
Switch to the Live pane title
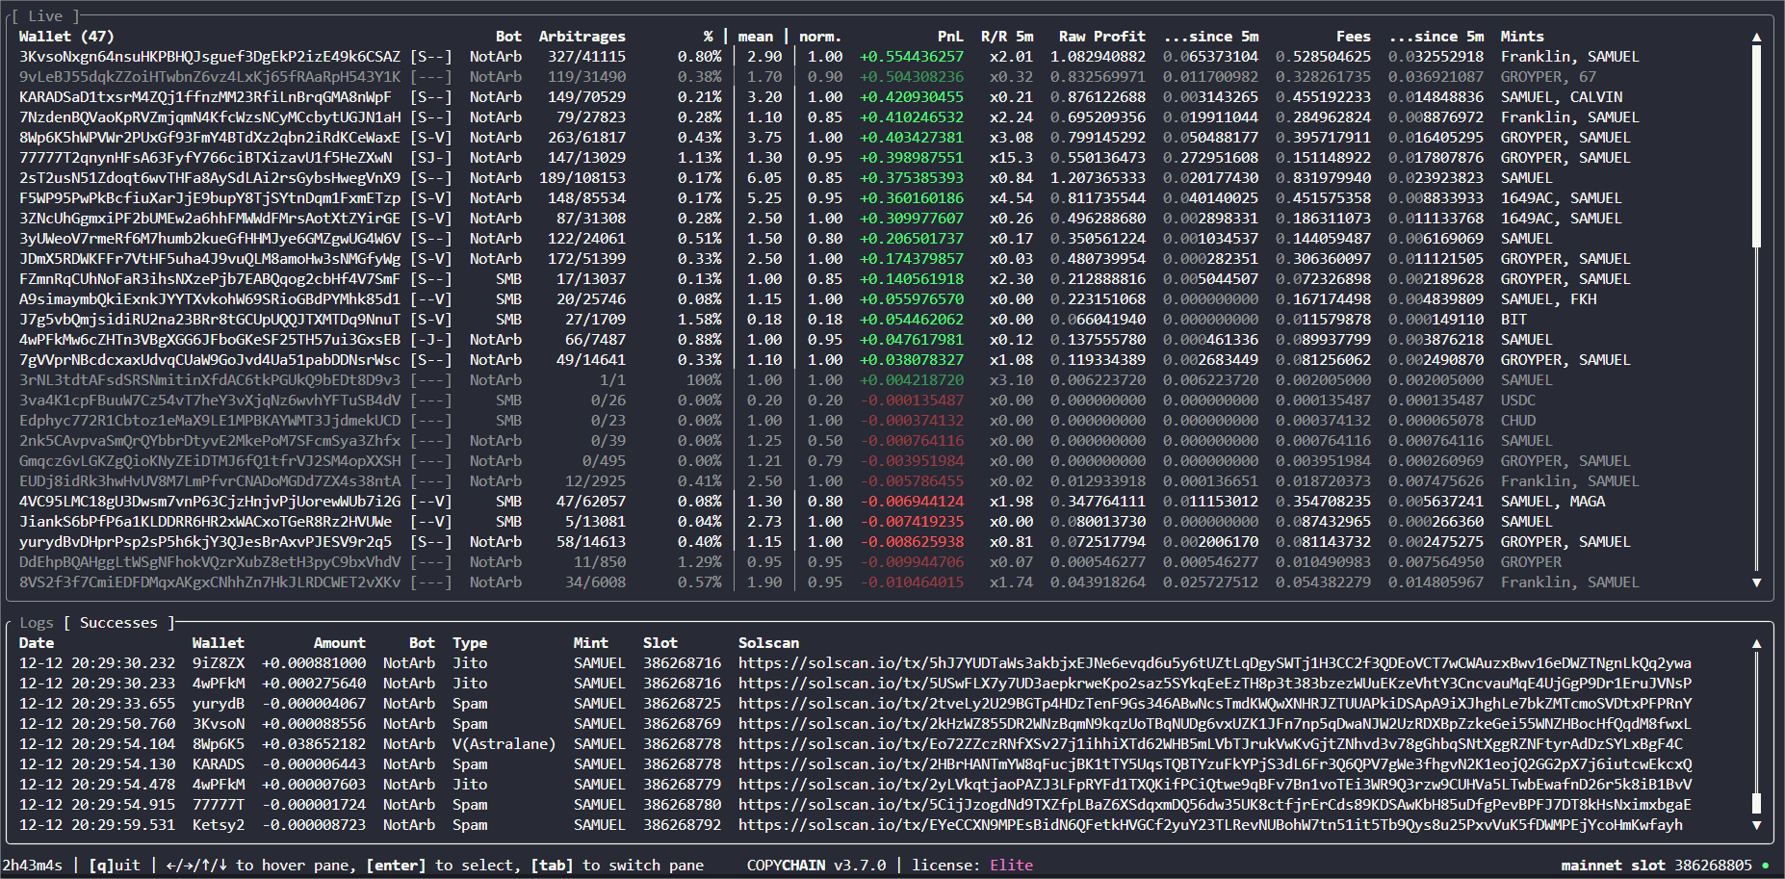pyautogui.click(x=45, y=16)
